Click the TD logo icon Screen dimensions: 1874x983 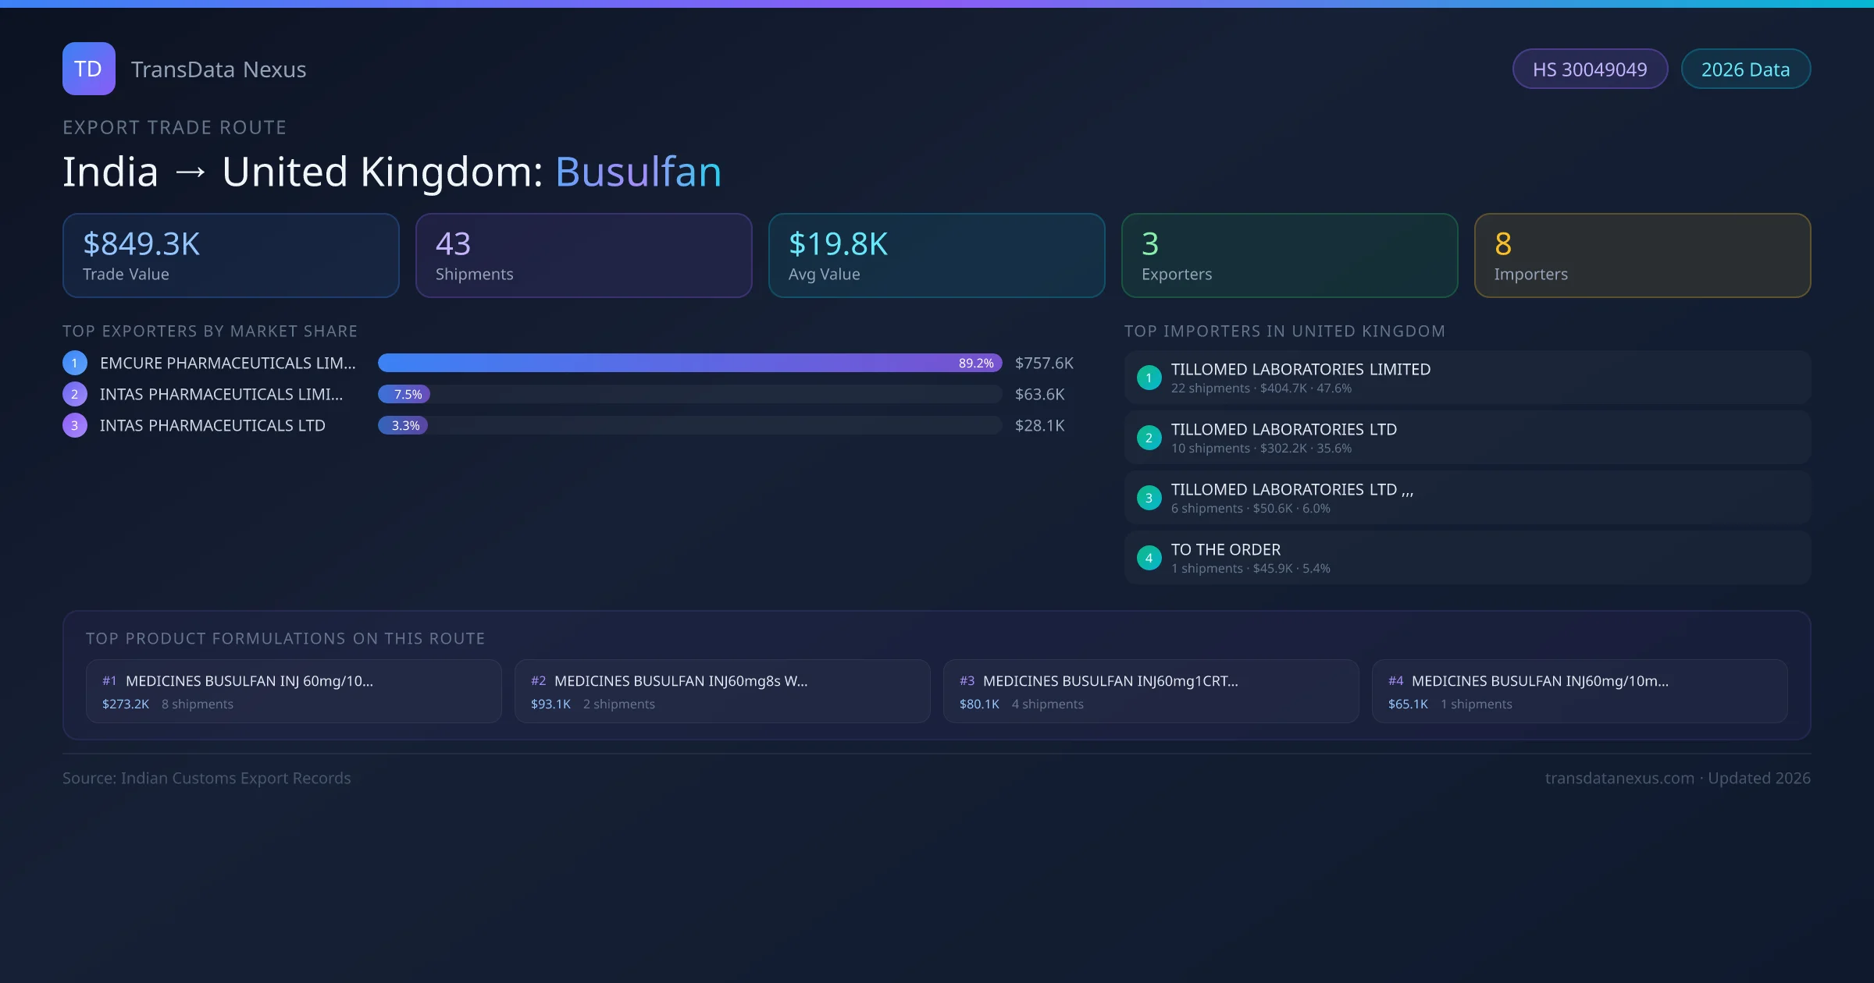point(88,69)
